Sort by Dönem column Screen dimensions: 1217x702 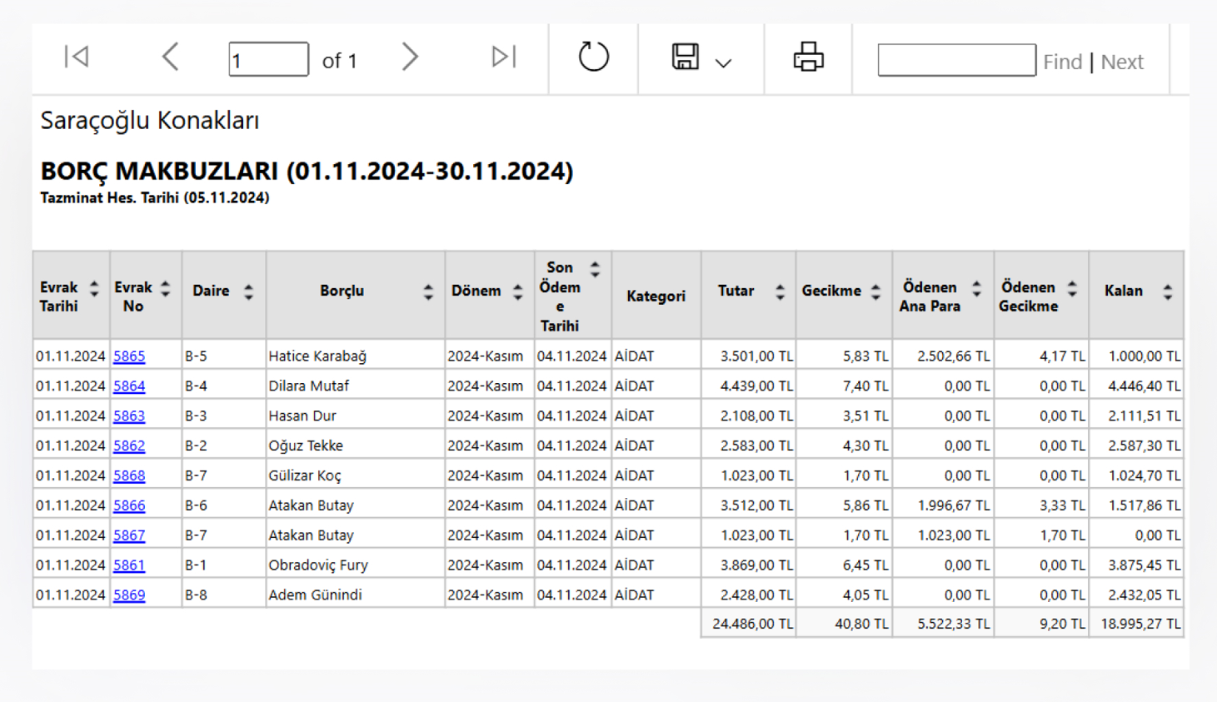point(517,292)
